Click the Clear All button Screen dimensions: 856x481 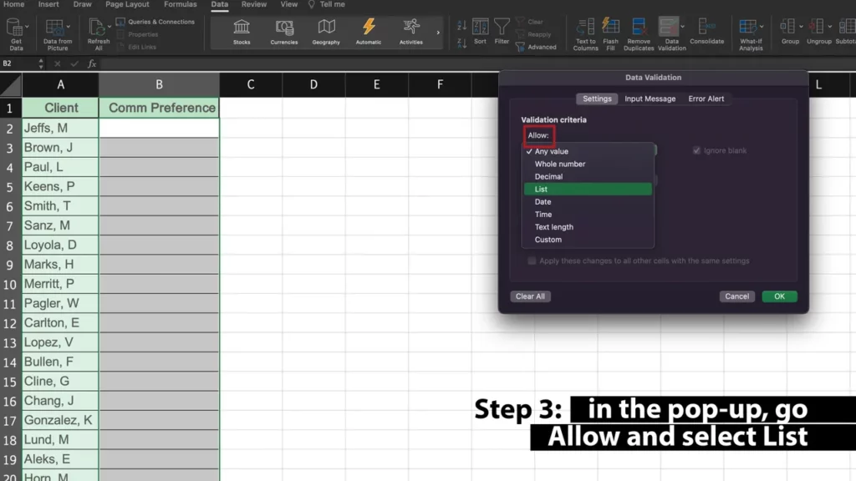(530, 296)
